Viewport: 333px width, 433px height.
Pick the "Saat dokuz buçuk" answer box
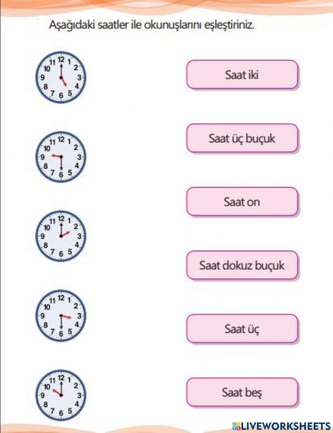(x=242, y=265)
